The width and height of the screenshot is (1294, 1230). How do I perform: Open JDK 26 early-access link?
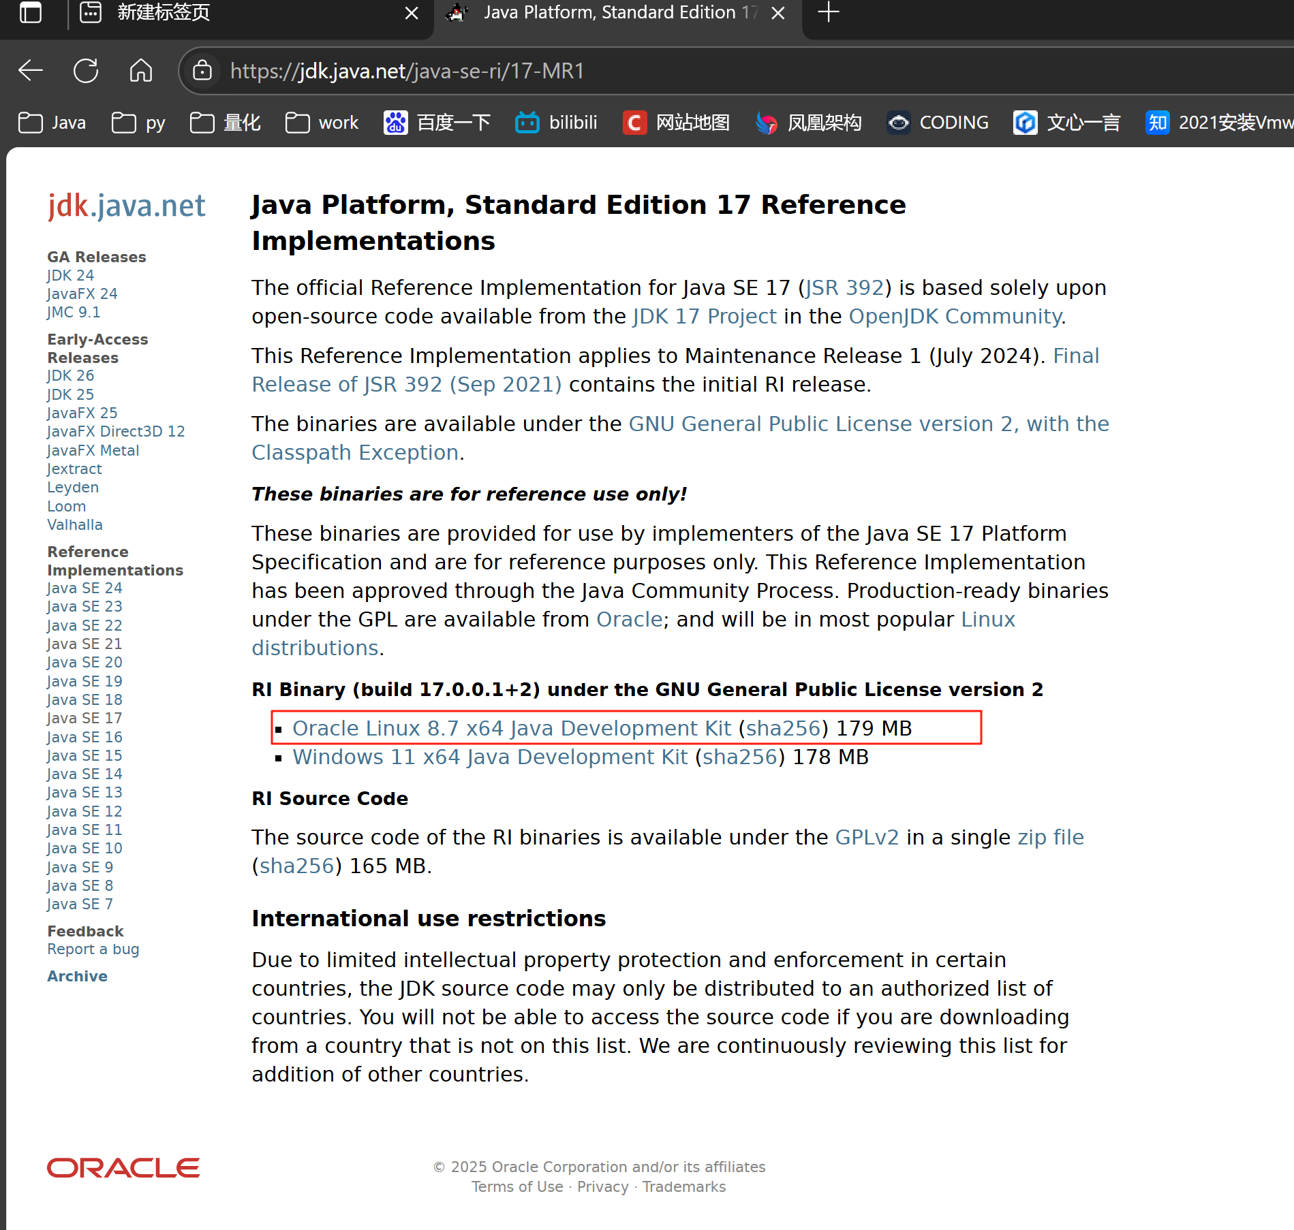click(70, 375)
